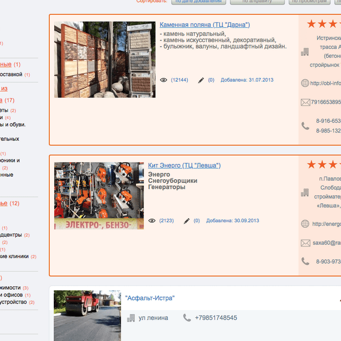
Task: Click the building address icon for Каменная поляна
Action: 305,52
